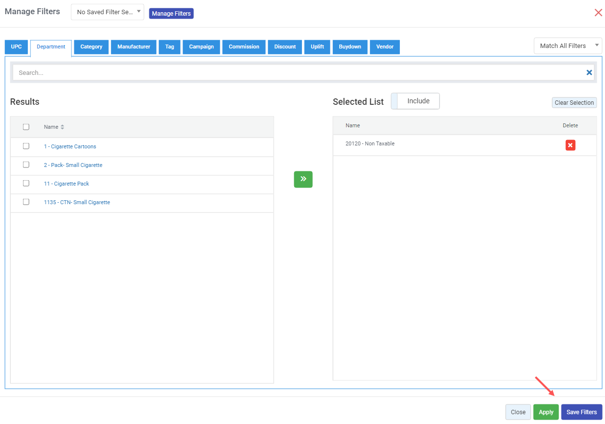Viewport: 605px width, 424px height.
Task: Click the Clear Selection button
Action: click(x=574, y=103)
